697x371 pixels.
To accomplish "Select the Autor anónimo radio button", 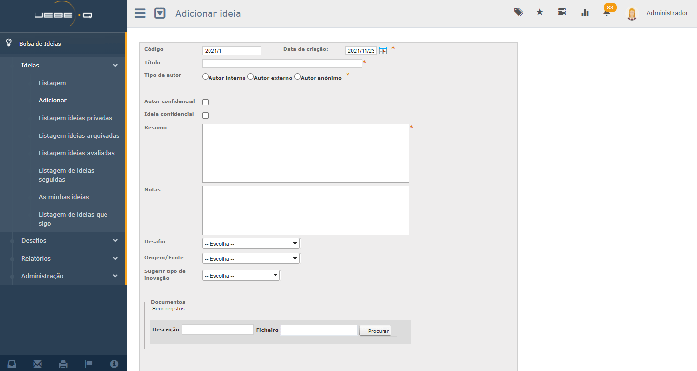I will point(297,77).
